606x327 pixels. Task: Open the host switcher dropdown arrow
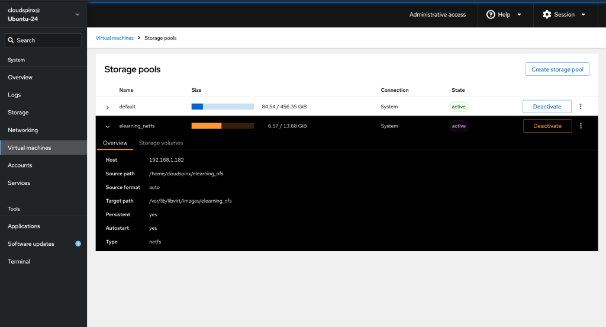(x=78, y=15)
